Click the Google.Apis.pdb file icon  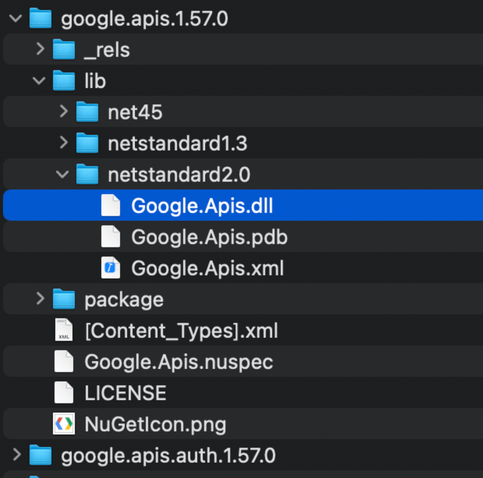tap(110, 237)
